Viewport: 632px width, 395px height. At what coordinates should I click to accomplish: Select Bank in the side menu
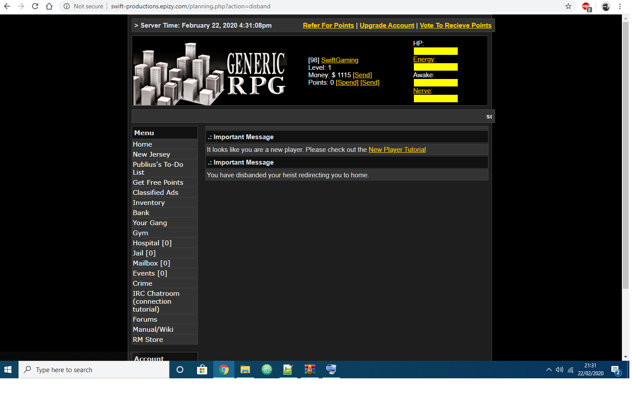(141, 213)
